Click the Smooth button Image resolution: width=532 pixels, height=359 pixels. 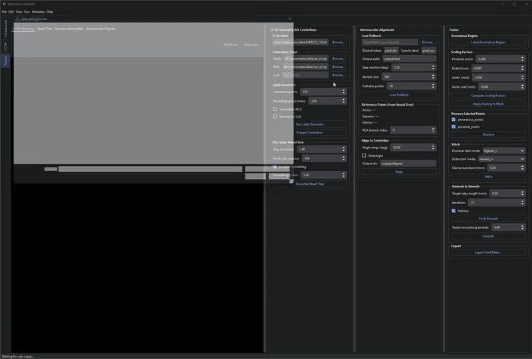pyautogui.click(x=488, y=236)
